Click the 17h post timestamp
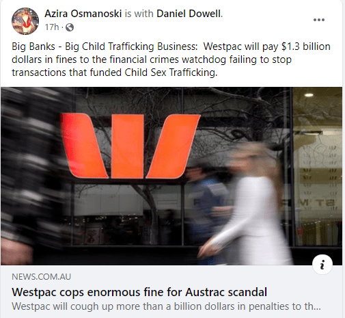This screenshot has width=345, height=318. 52,27
